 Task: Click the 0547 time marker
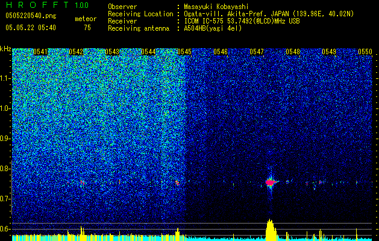click(x=257, y=52)
